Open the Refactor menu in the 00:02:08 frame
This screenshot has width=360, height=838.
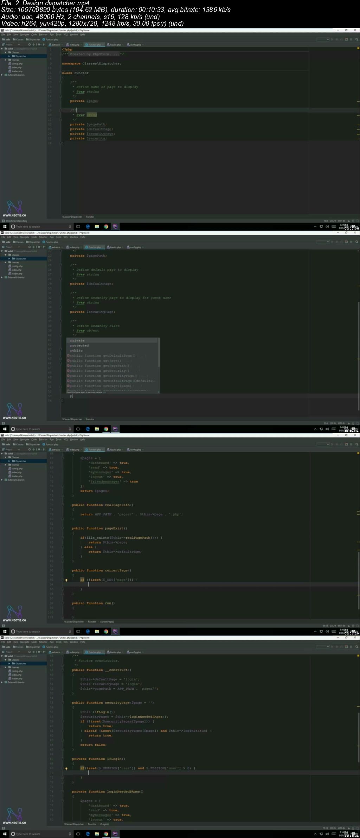(x=43, y=35)
